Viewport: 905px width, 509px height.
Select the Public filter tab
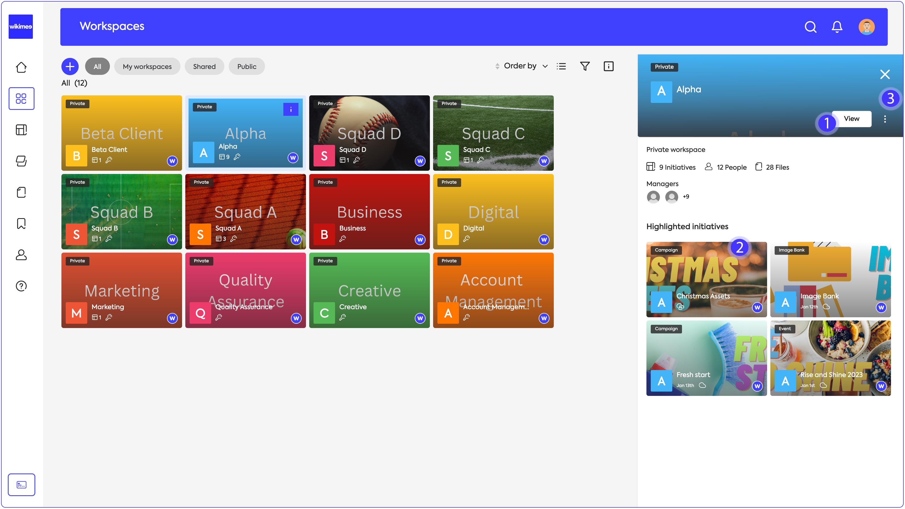pos(247,67)
